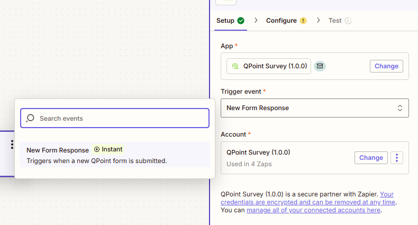Click the Trigger event dropdown arrows
The width and height of the screenshot is (418, 225).
point(399,108)
